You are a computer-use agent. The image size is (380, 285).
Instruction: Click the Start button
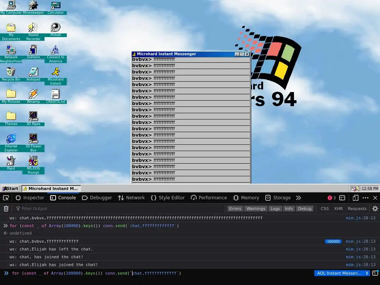pos(10,189)
